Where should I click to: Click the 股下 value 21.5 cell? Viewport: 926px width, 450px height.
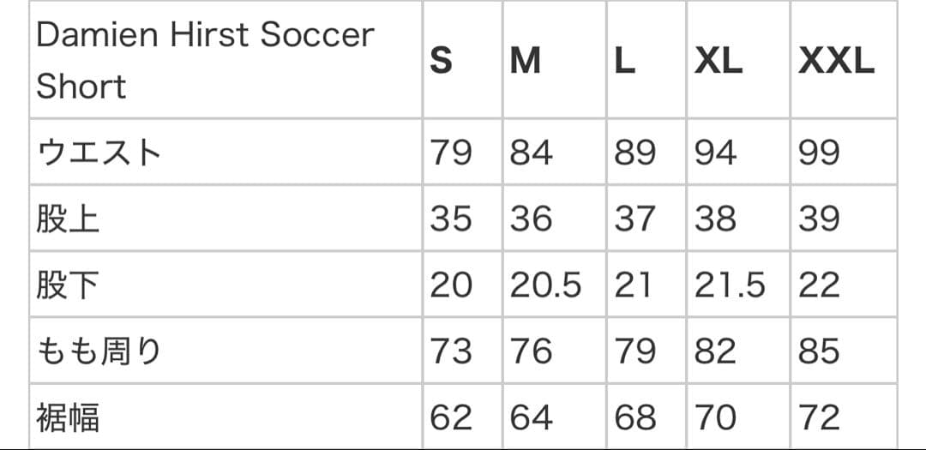tap(730, 285)
